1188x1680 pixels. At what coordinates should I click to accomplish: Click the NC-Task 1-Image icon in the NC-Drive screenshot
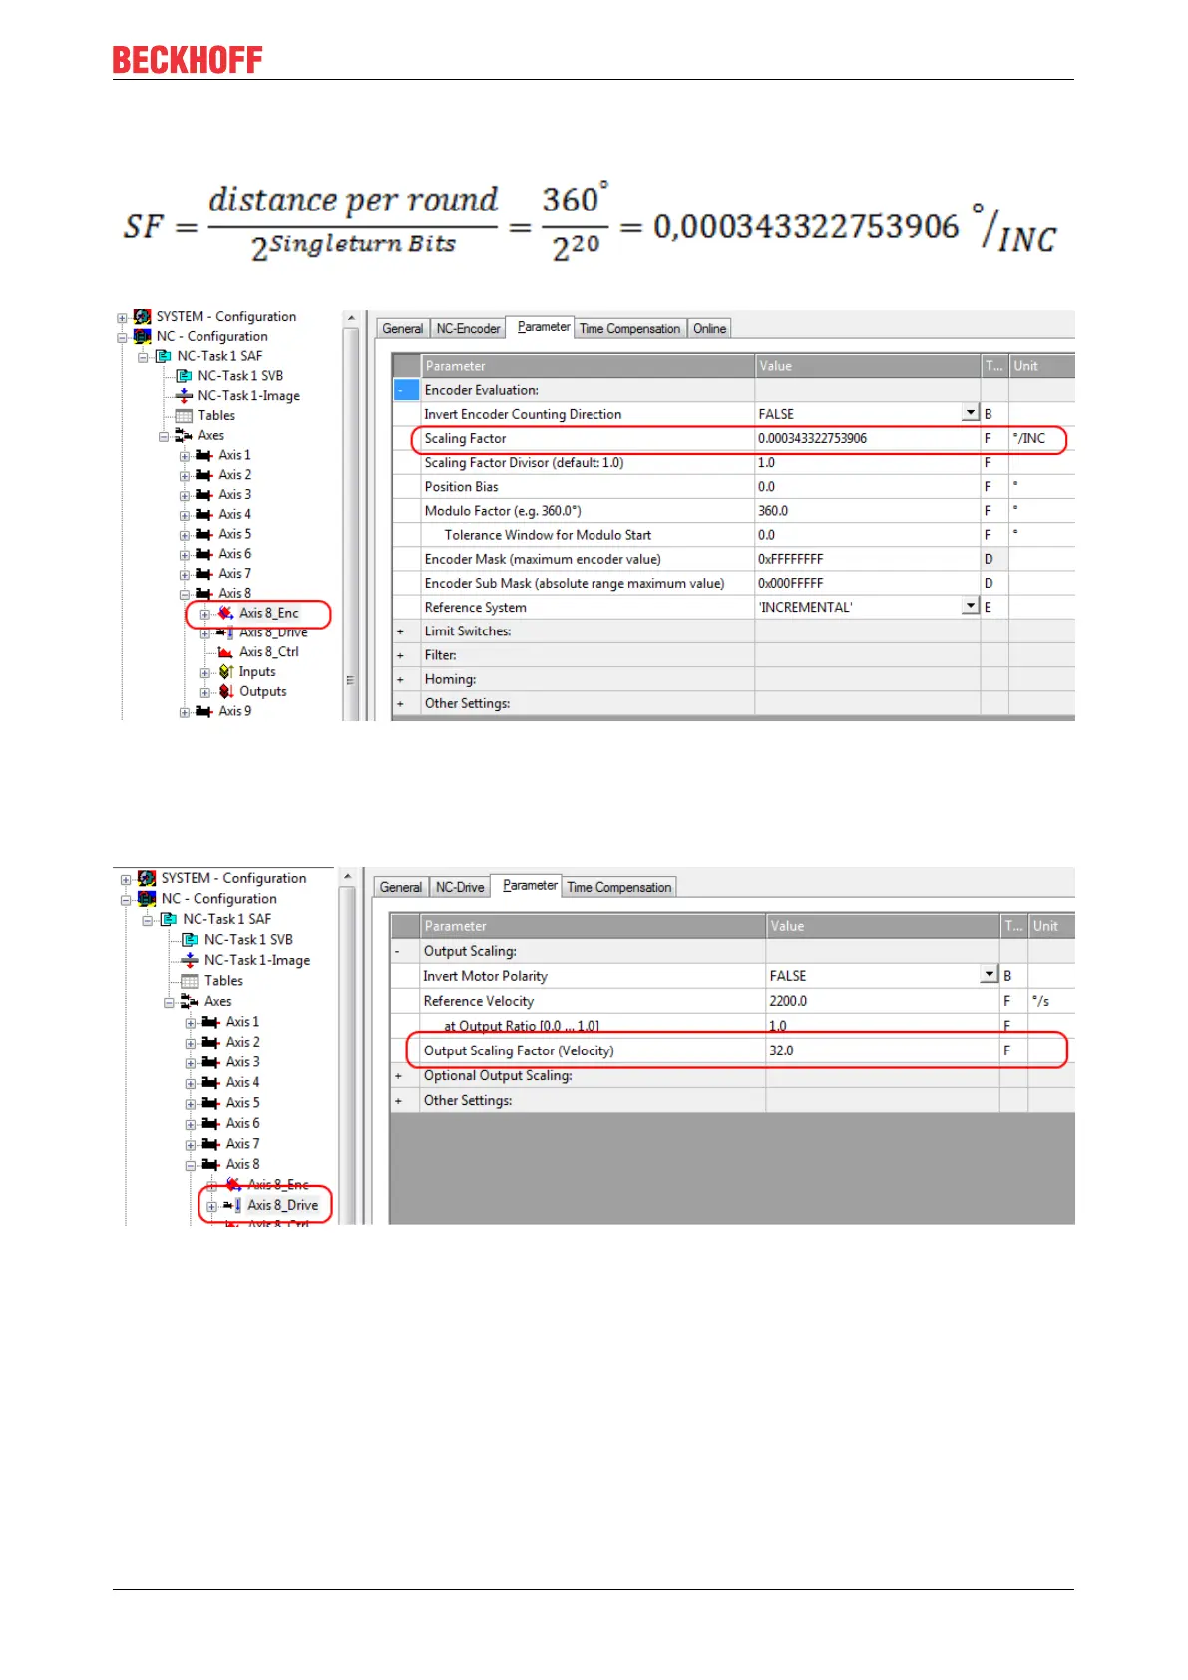coord(190,960)
